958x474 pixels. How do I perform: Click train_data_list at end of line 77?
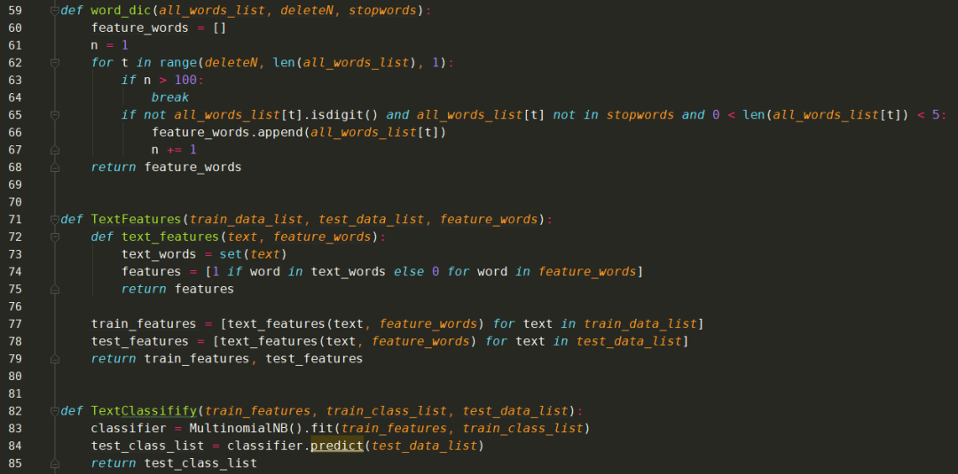640,324
